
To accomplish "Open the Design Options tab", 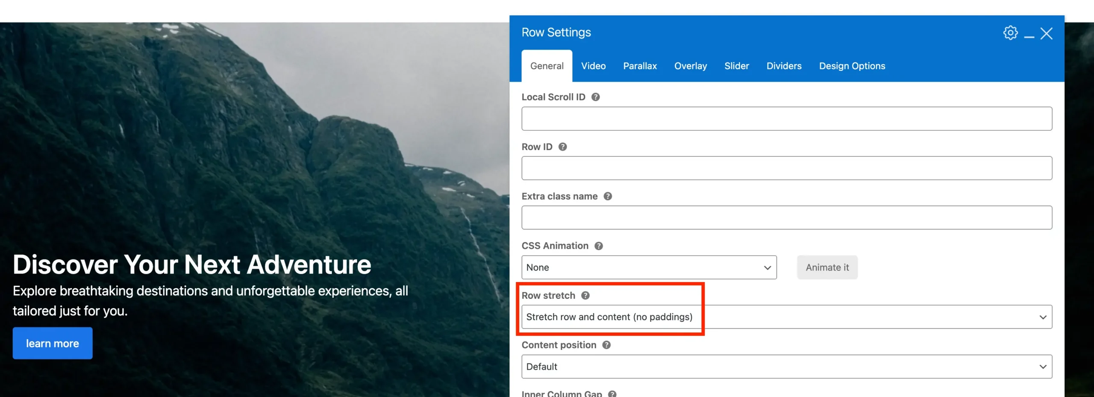I will click(852, 66).
